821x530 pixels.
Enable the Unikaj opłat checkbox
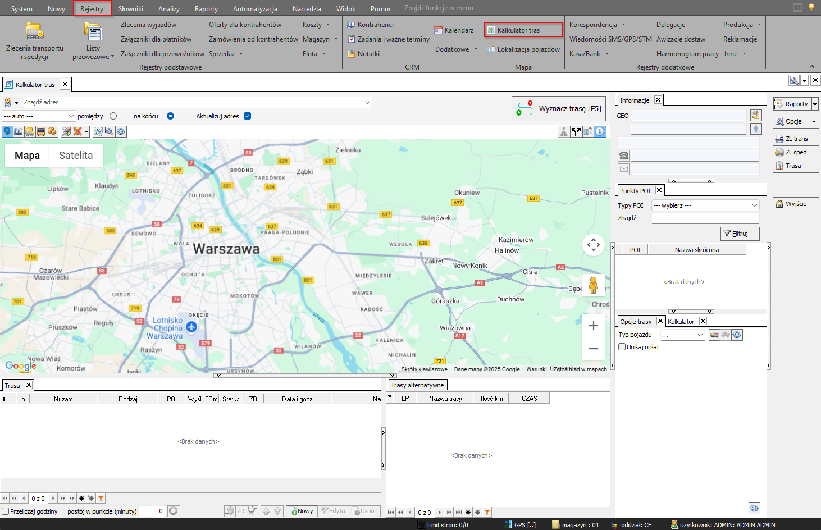click(x=622, y=347)
